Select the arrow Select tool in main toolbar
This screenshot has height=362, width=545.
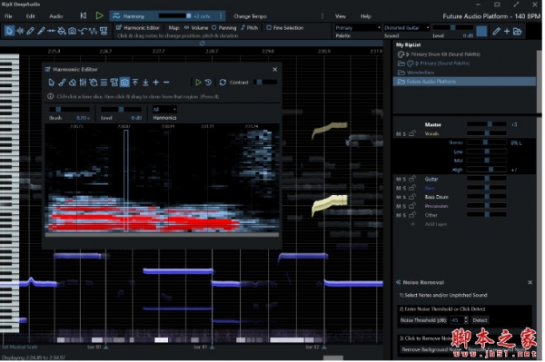[x=9, y=31]
